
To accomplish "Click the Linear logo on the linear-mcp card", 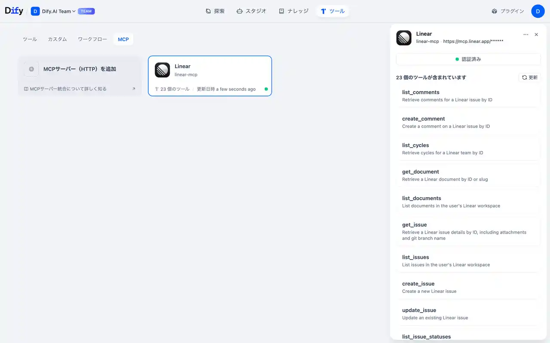I will click(x=162, y=70).
